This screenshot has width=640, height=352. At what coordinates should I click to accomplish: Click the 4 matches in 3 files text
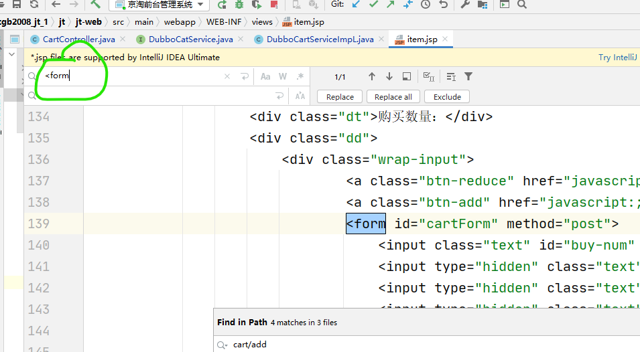tap(304, 323)
